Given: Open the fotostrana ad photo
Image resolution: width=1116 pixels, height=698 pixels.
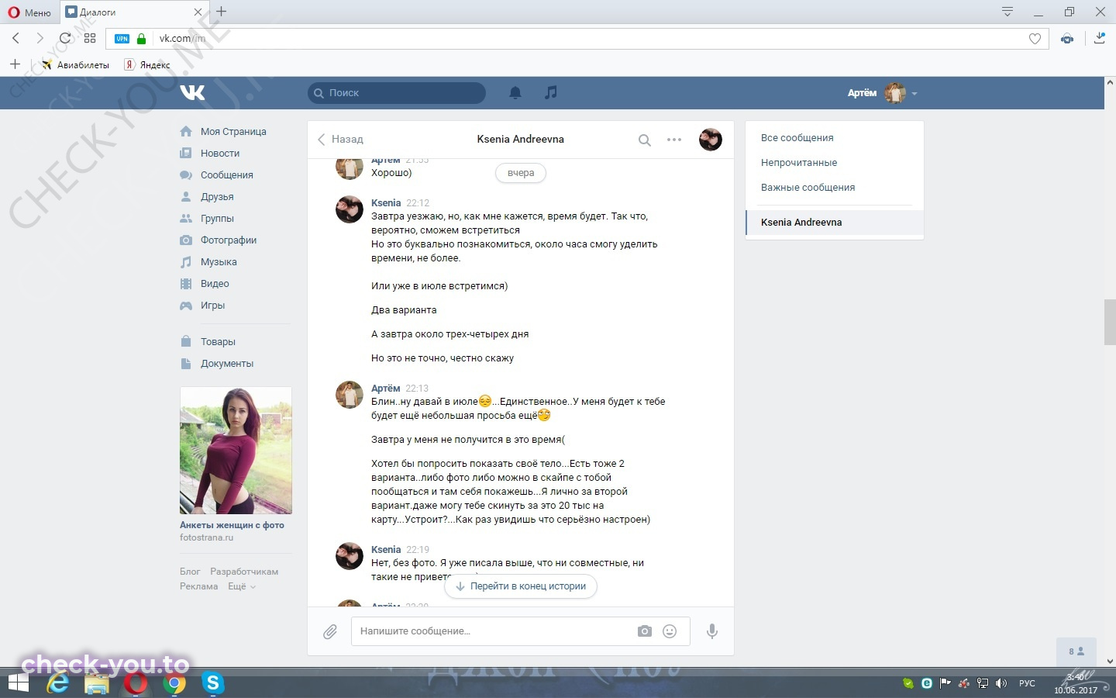Looking at the screenshot, I should click(236, 451).
